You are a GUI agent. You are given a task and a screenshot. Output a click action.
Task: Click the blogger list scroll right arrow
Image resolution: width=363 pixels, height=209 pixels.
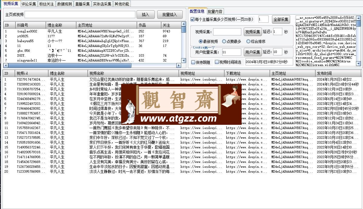(x=179, y=65)
